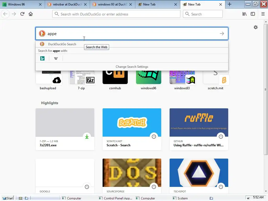Go forward one page
268x201 pixels.
pyautogui.click(x=14, y=14)
